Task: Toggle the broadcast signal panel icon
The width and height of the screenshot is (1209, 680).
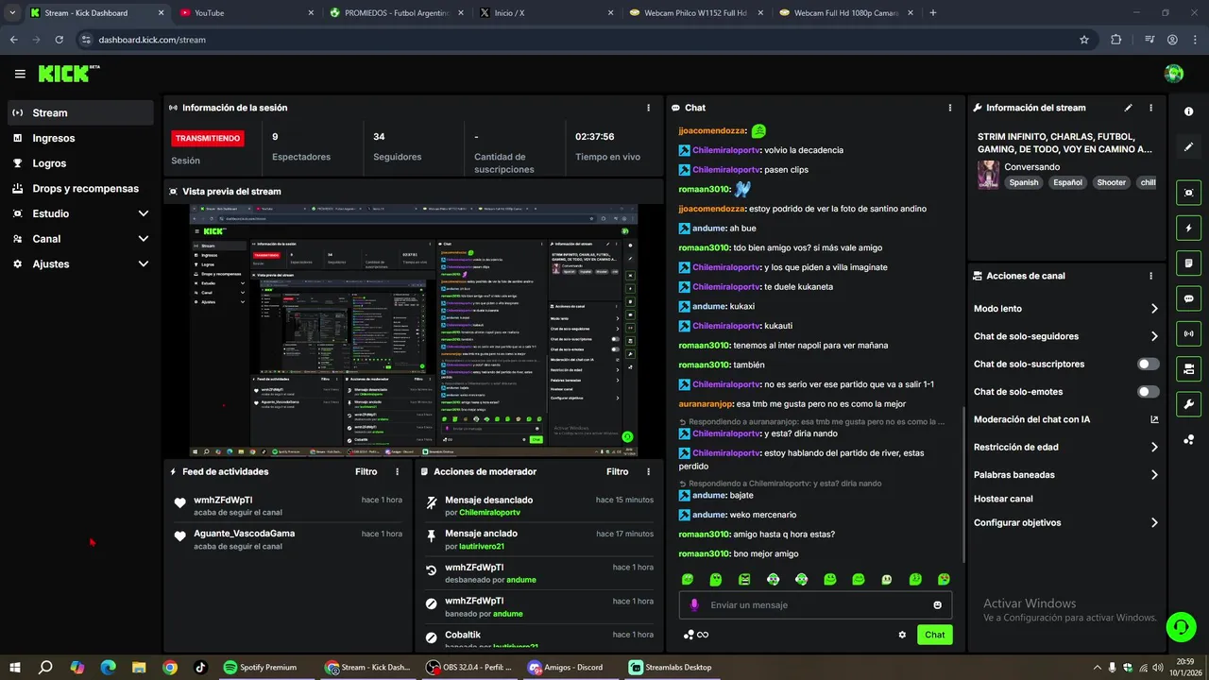Action: (x=1188, y=333)
